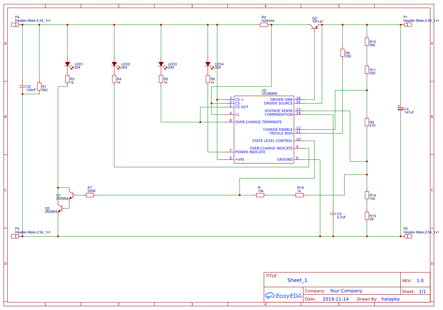Select the R8 330 resistor
Screen dimensions: 443x310
coord(343,53)
